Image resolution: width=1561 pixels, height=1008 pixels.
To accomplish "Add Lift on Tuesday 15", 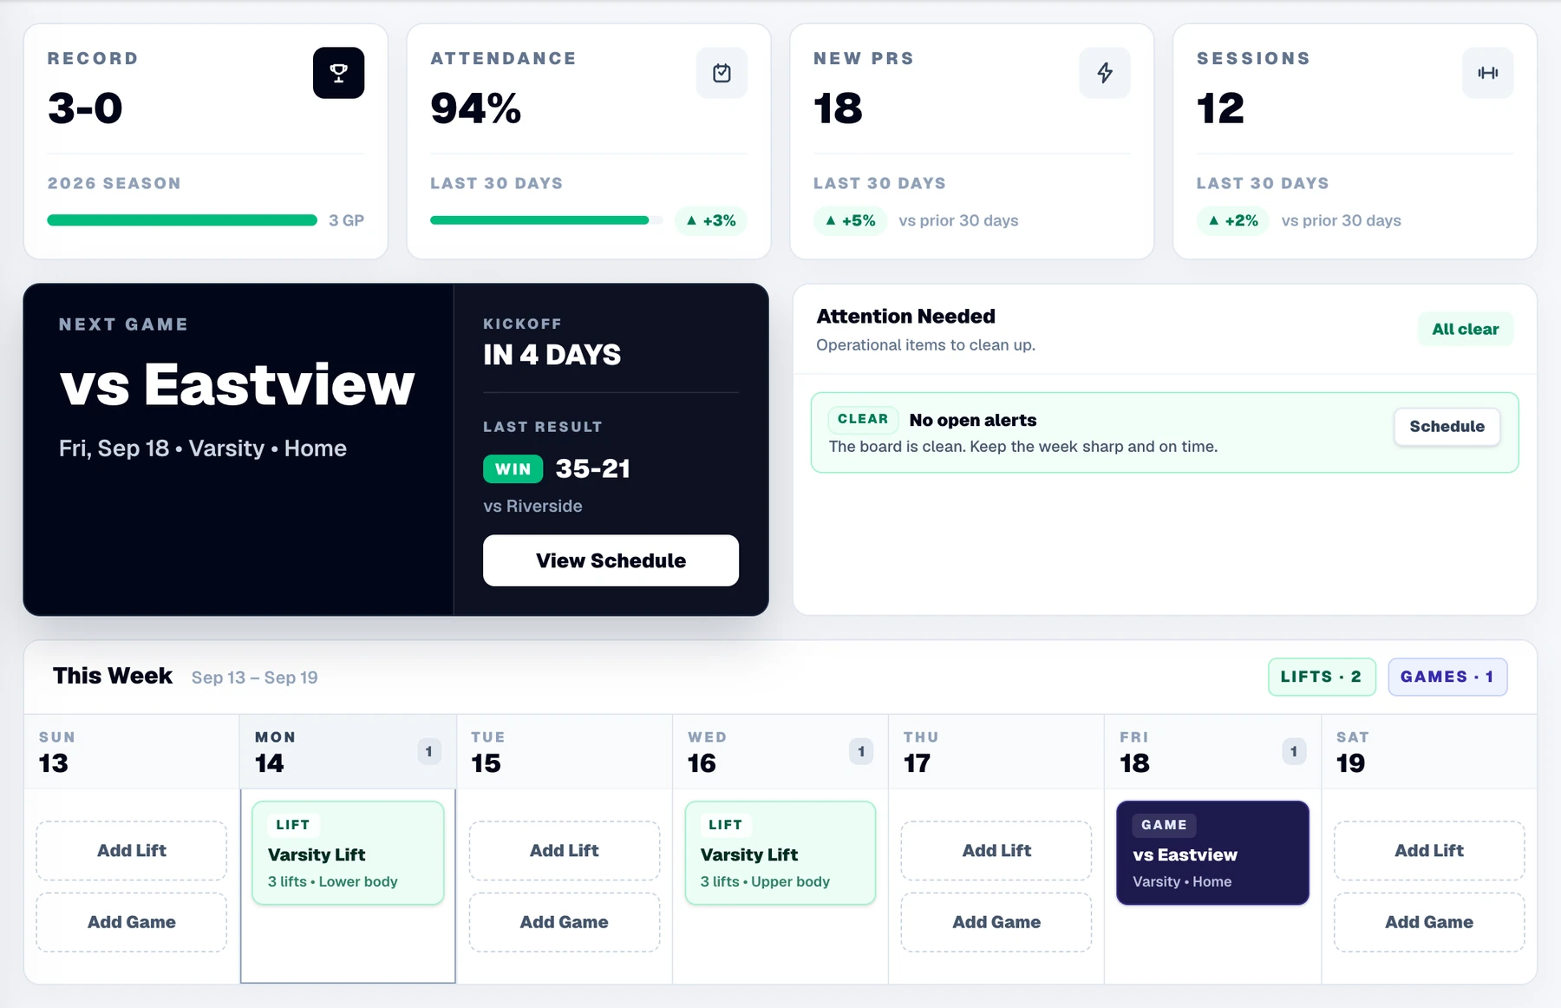I will 565,851.
